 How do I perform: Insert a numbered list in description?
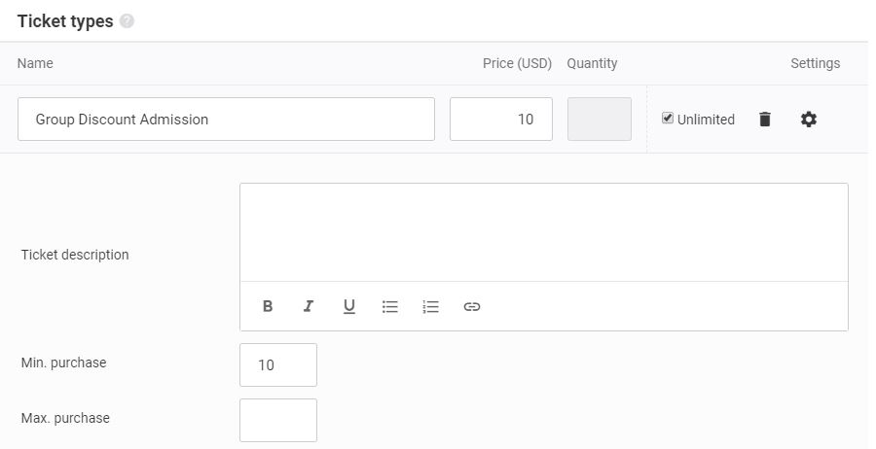coord(431,306)
